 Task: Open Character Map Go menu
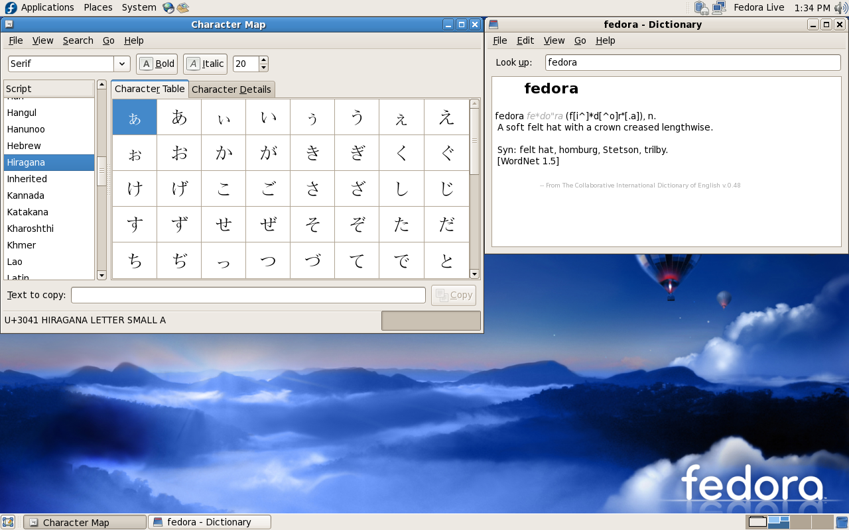coord(109,40)
